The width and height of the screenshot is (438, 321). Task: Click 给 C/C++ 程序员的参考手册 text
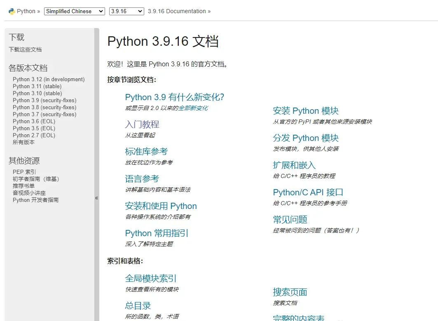click(x=310, y=203)
